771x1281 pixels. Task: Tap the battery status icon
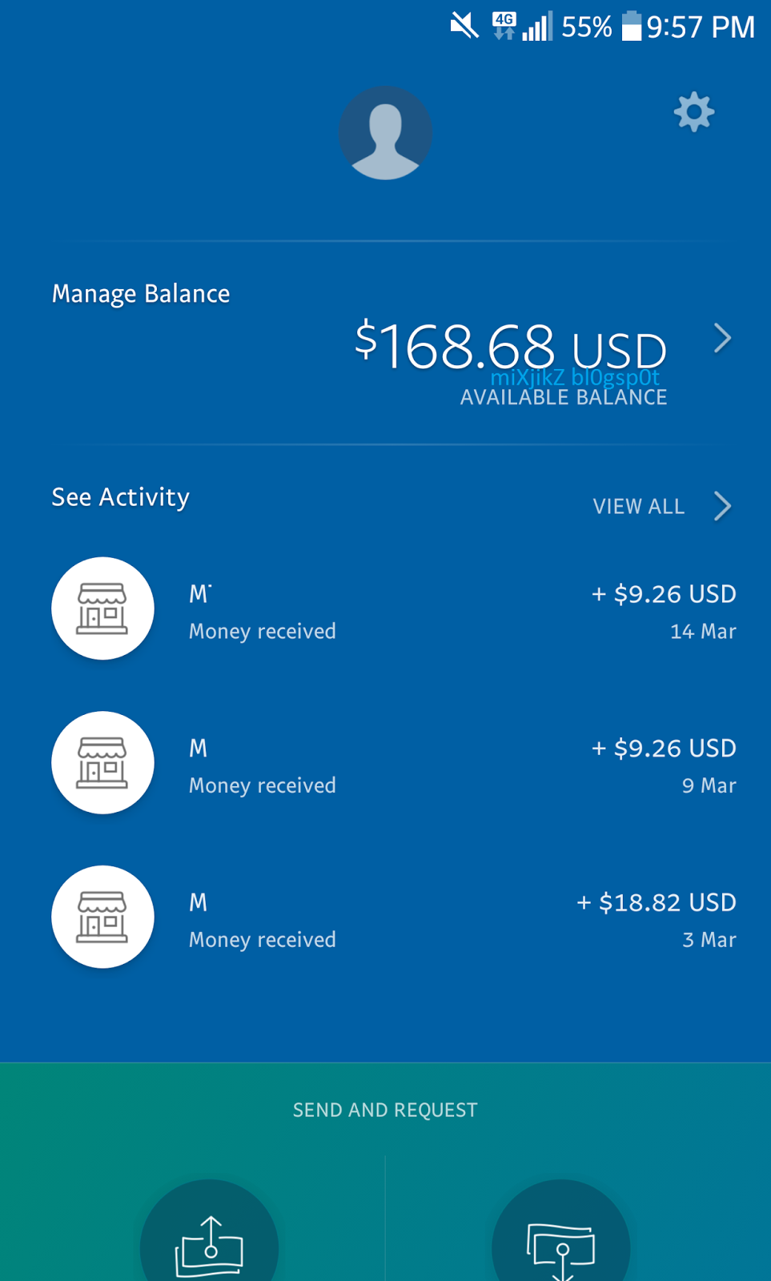click(x=632, y=26)
